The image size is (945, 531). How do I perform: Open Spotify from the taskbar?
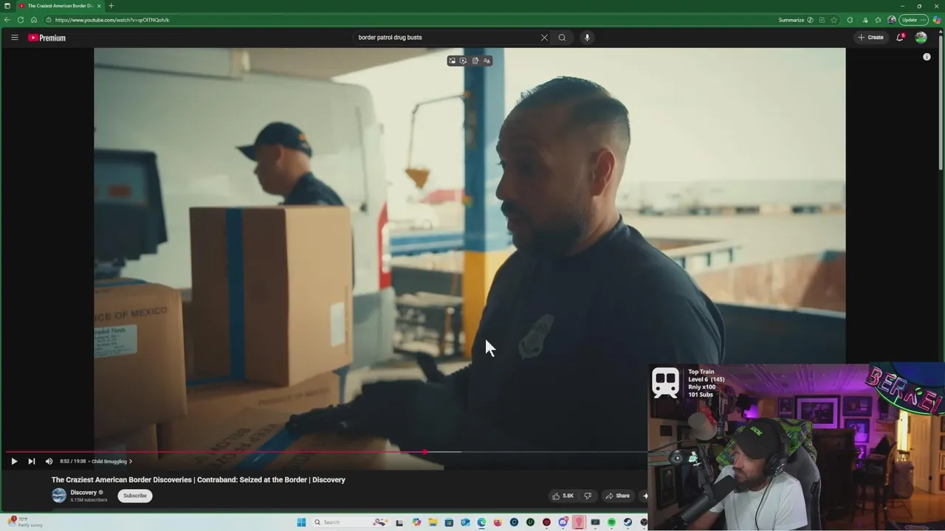[x=611, y=522]
